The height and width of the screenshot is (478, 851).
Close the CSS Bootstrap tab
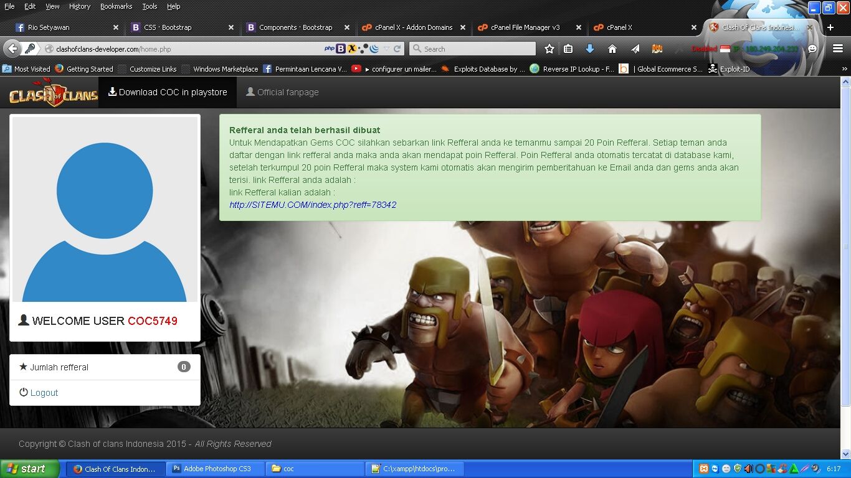pyautogui.click(x=231, y=27)
